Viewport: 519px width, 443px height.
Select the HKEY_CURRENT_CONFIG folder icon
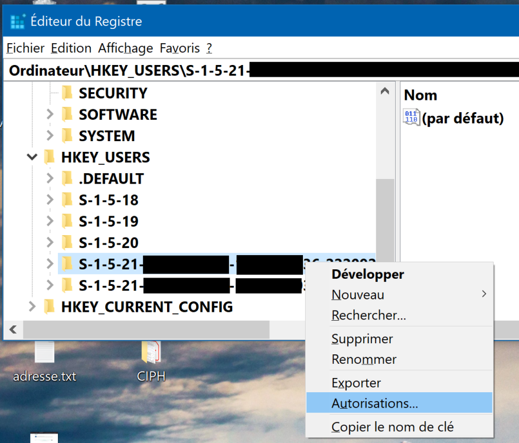click(x=50, y=307)
